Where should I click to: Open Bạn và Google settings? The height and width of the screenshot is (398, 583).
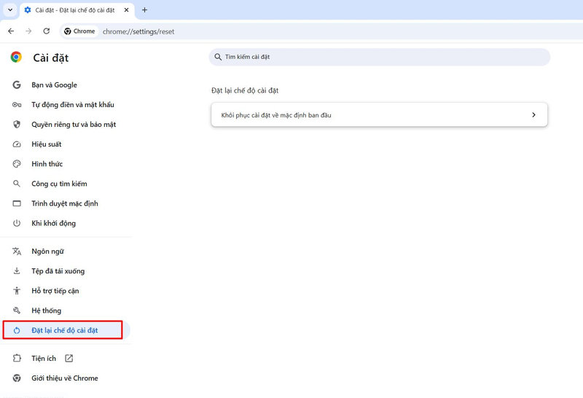click(x=54, y=85)
